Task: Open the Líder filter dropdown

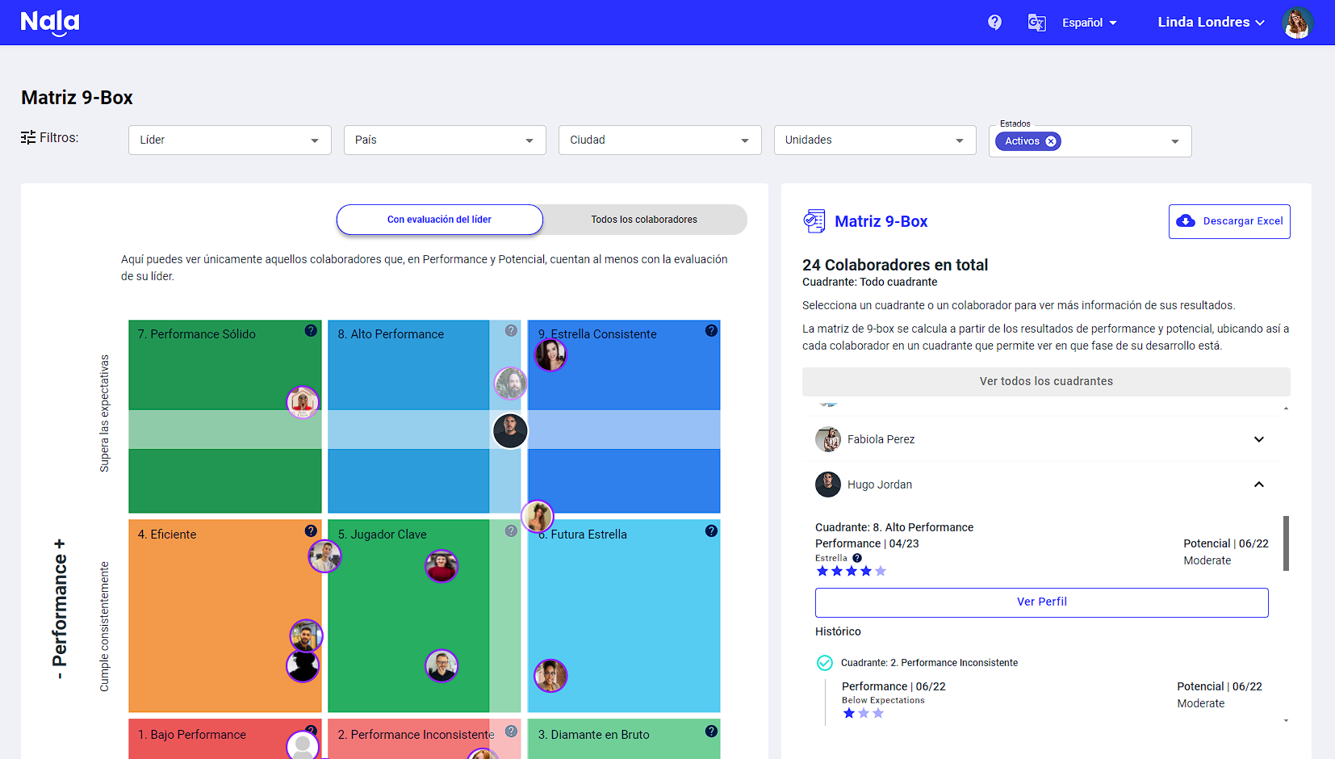Action: pos(230,140)
